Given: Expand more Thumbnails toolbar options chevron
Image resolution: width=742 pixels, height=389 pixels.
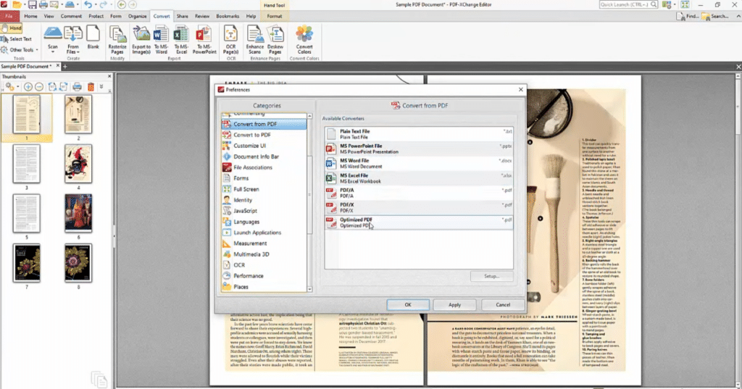Looking at the screenshot, I should (x=101, y=87).
